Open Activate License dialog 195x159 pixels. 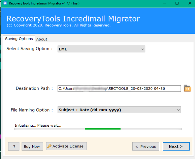[x=66, y=146]
